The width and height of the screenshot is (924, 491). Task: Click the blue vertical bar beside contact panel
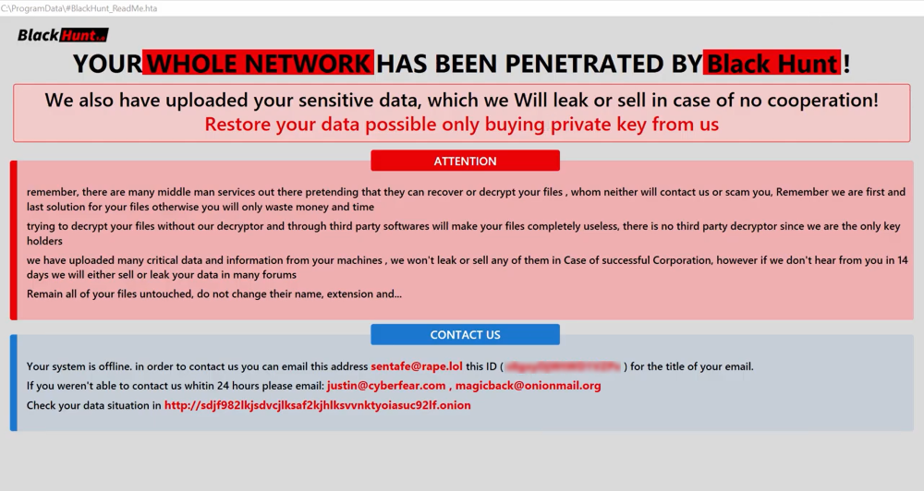tap(14, 382)
